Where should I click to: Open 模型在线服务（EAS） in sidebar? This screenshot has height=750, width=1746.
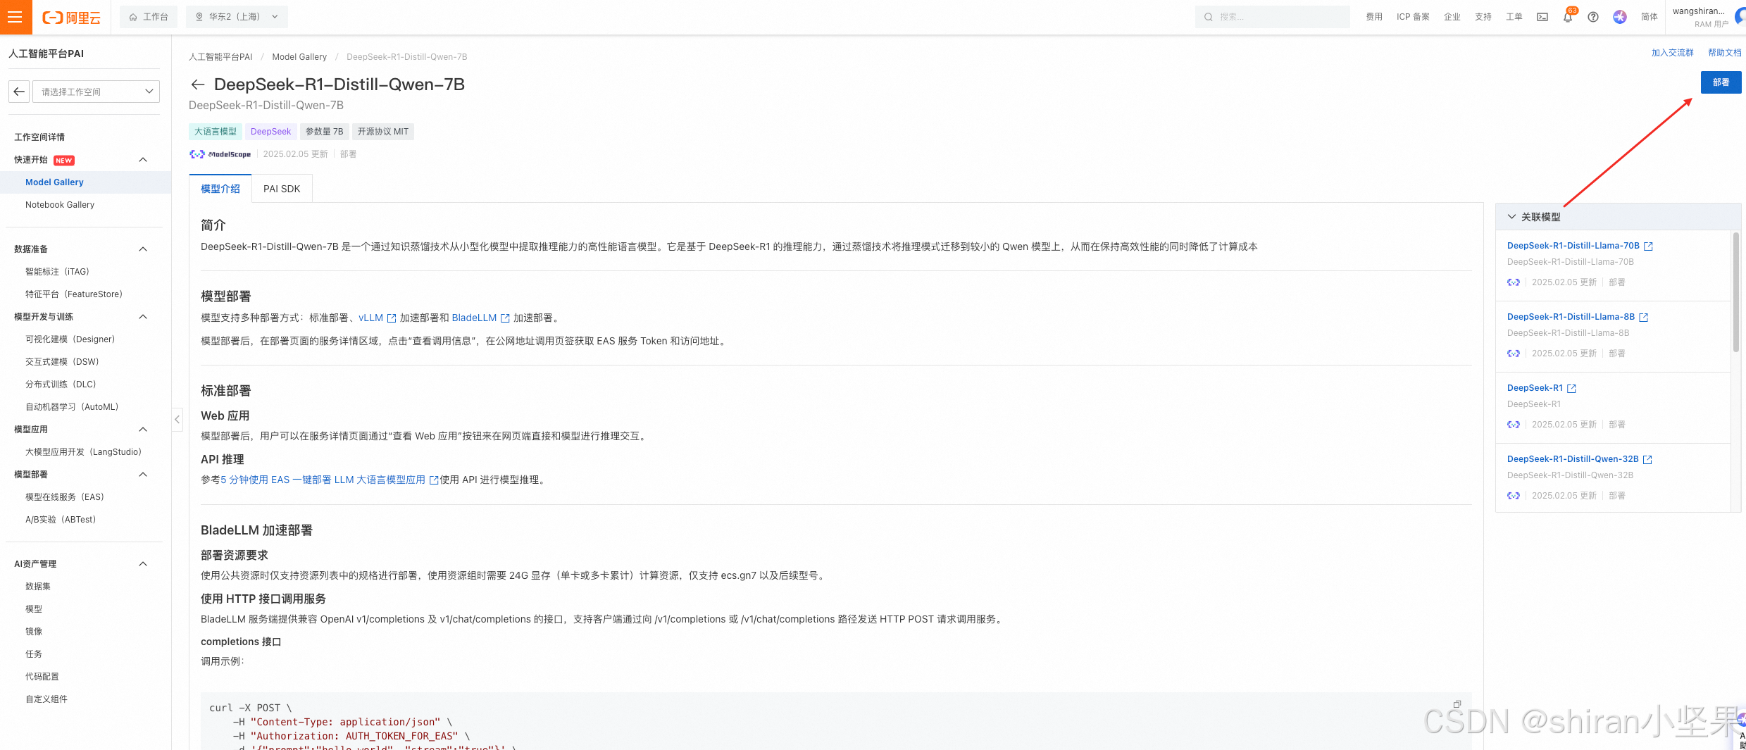click(x=65, y=497)
